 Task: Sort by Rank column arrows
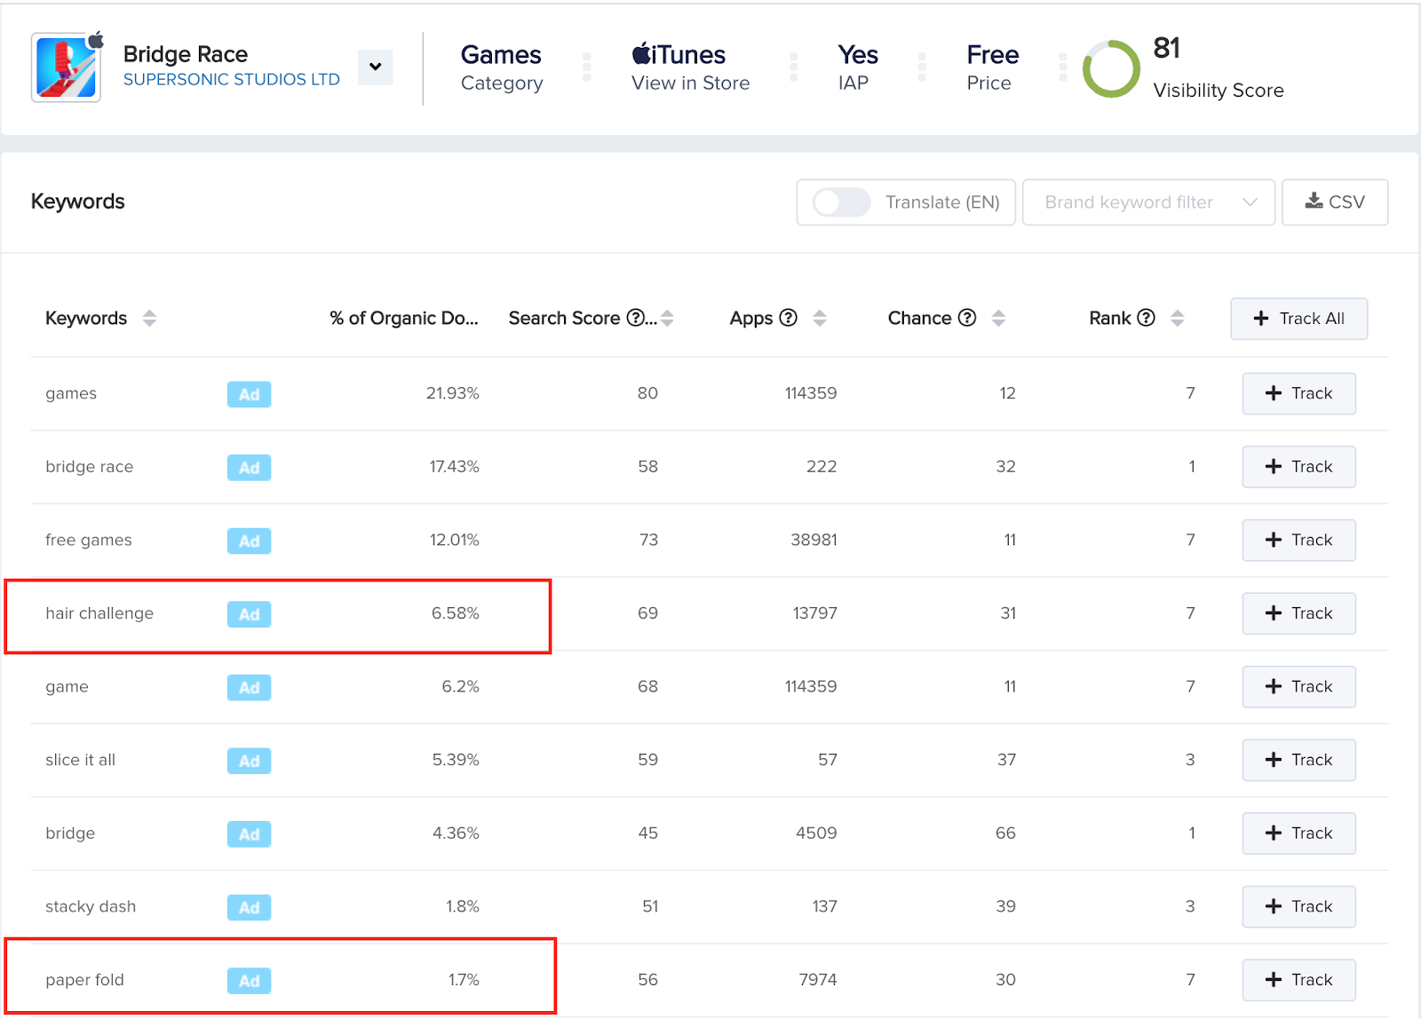tap(1178, 318)
